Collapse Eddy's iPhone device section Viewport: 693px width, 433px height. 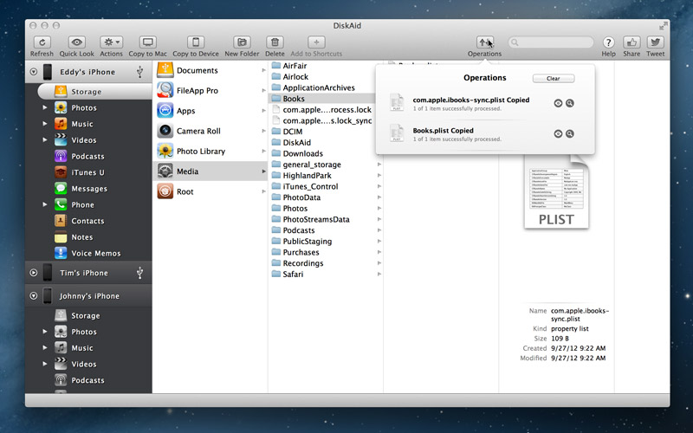[34, 72]
